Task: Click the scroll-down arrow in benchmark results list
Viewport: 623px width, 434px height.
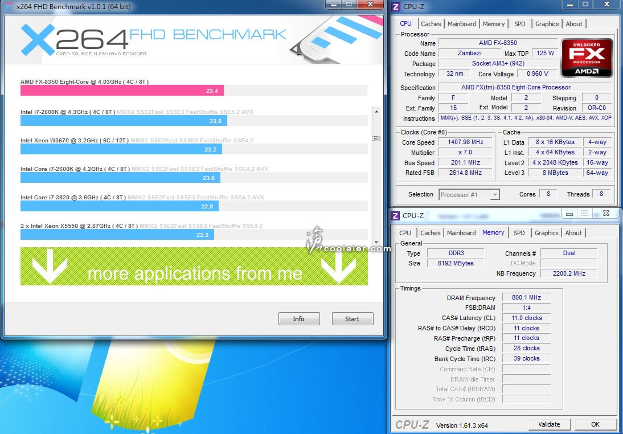Action: pos(376,242)
